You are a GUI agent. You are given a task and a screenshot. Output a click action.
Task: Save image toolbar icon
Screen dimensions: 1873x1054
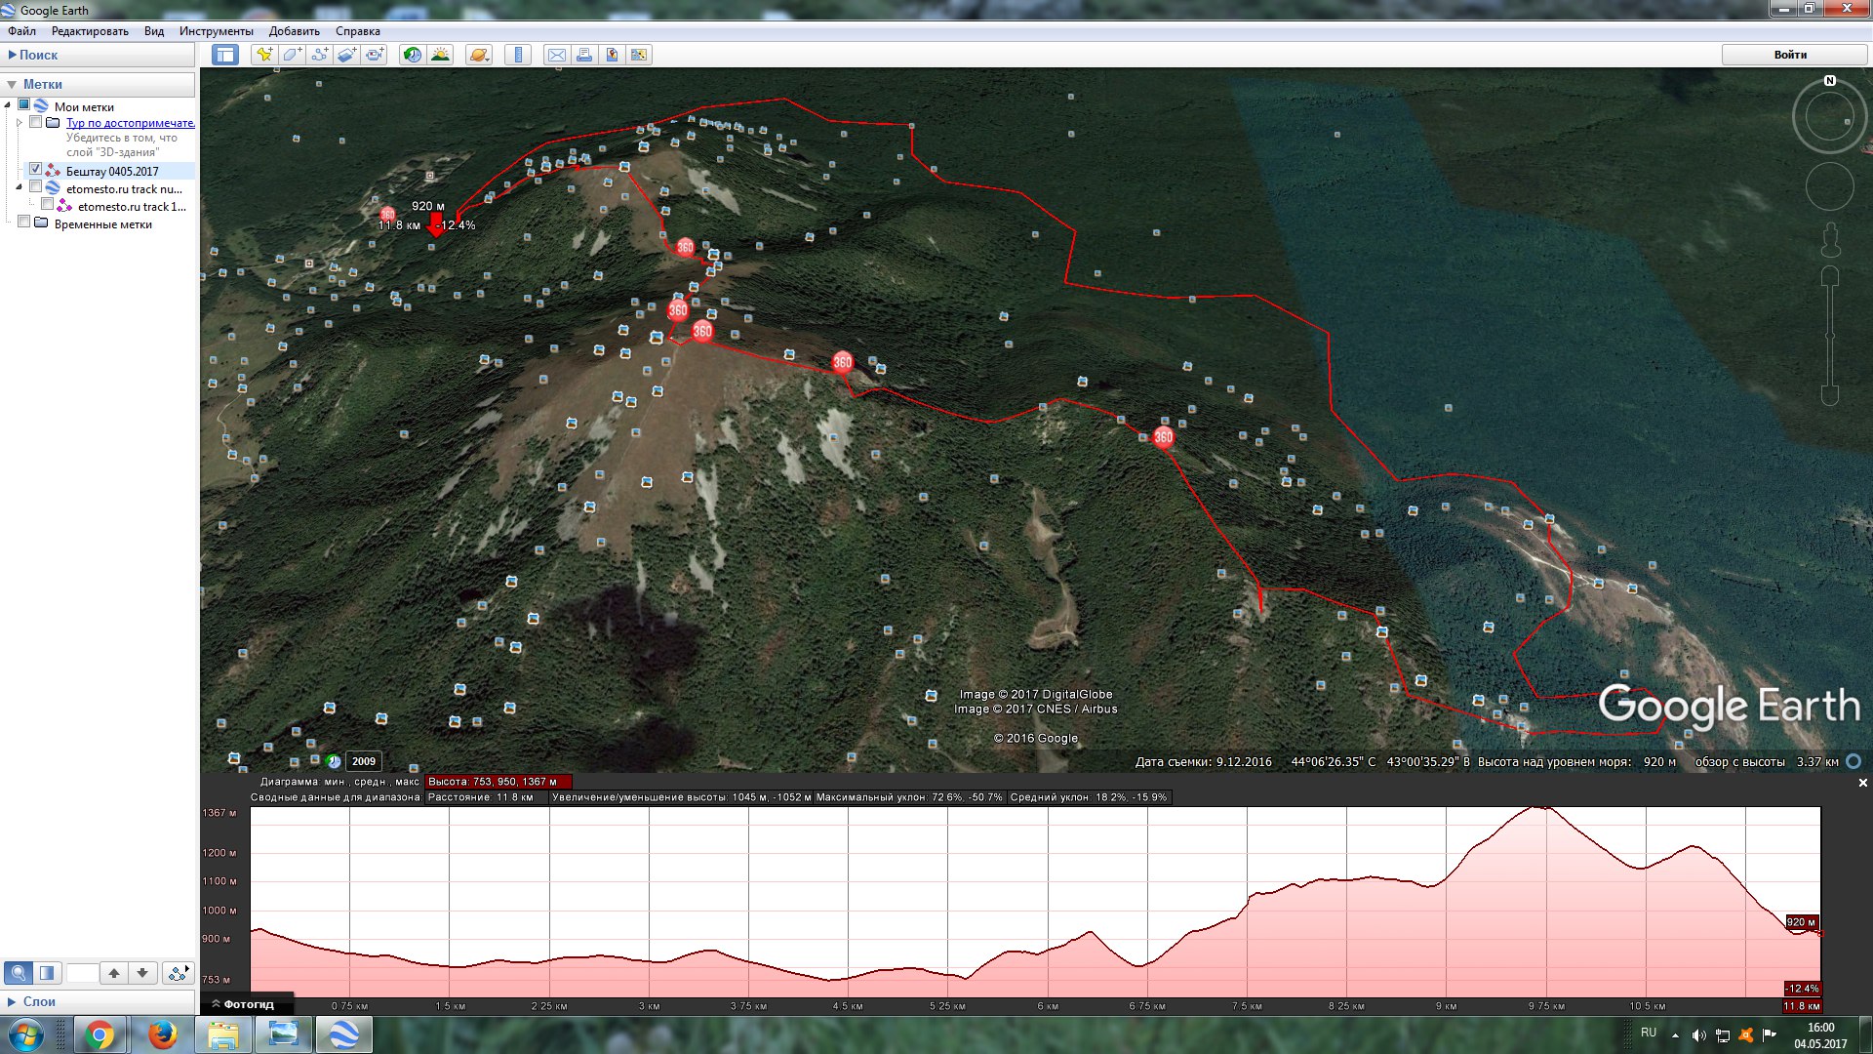tap(639, 55)
